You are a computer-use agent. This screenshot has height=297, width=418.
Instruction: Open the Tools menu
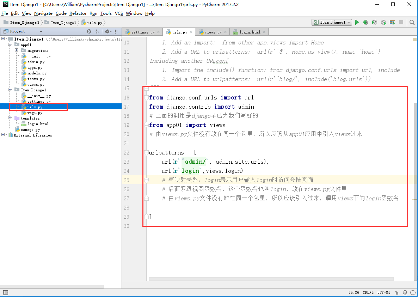click(x=106, y=13)
